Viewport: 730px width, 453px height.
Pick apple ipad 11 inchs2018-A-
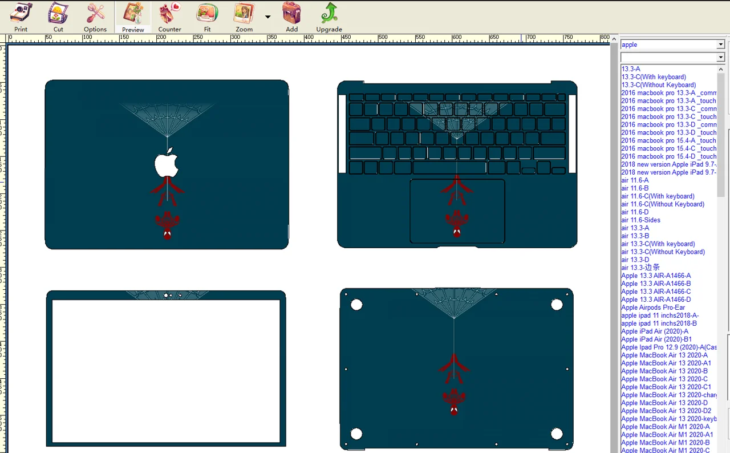pyautogui.click(x=660, y=316)
